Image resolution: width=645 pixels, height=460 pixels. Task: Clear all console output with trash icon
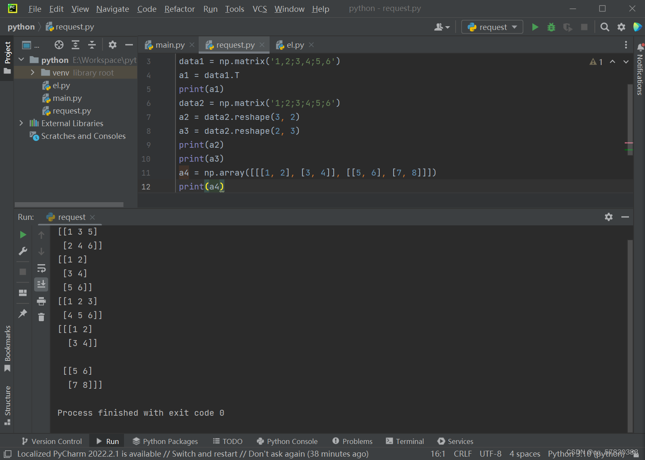click(41, 317)
